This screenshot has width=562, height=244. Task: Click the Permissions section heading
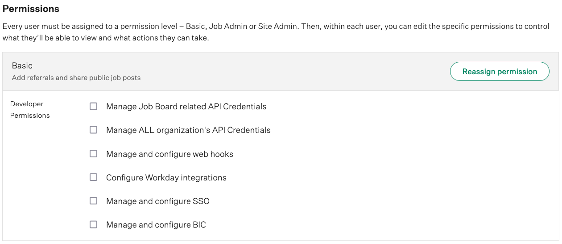31,9
